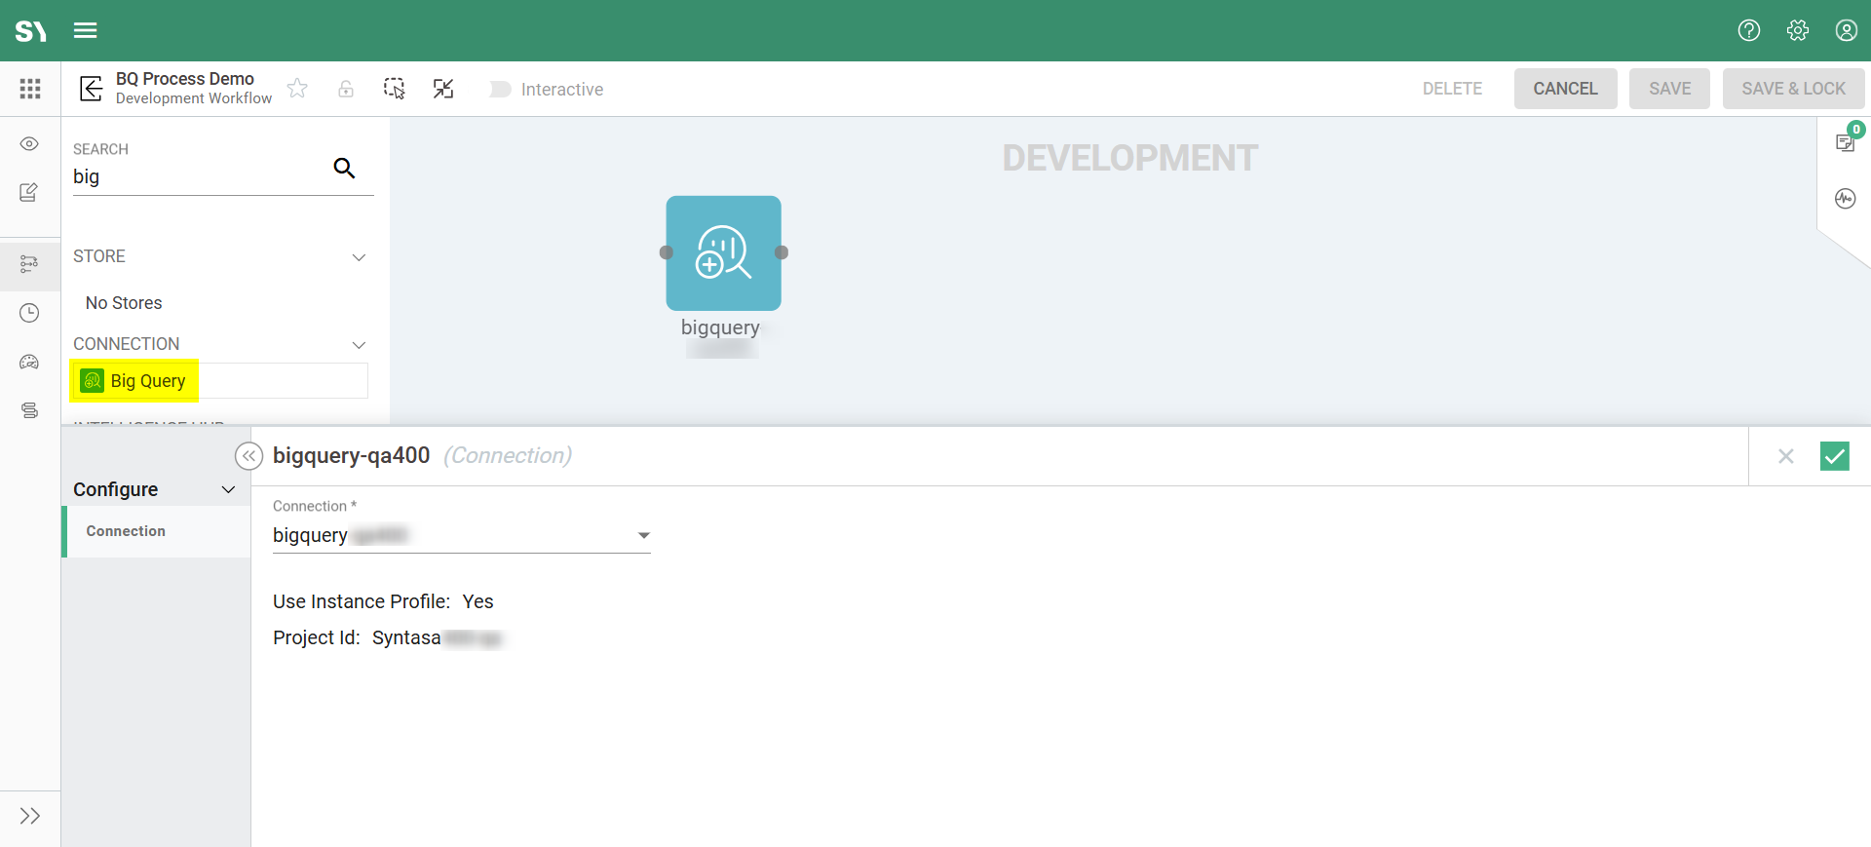Select the Connection tab under Configure

[126, 531]
